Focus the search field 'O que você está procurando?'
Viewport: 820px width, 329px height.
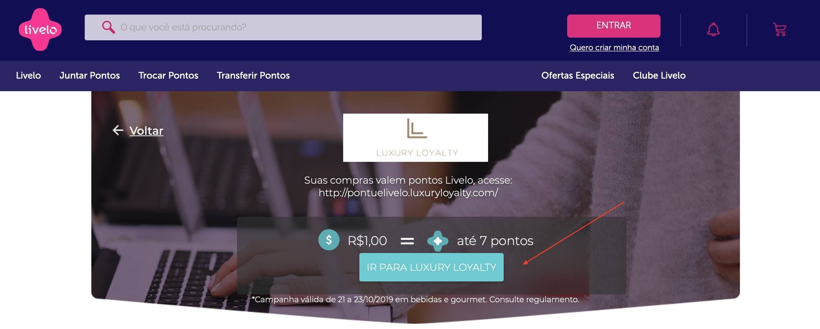click(283, 27)
